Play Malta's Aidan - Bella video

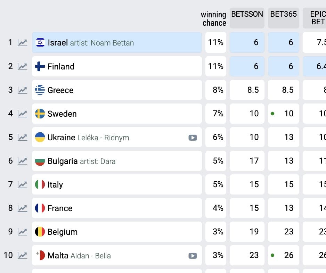[193, 256]
